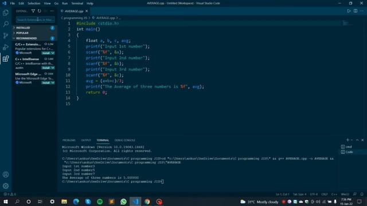Open extensions panel more actions ellipsis
Image resolution: width=367 pixels, height=206 pixels.
coord(52,11)
